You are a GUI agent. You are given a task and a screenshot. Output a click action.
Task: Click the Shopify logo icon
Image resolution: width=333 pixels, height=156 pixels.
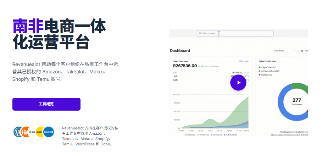pyautogui.click(x=33, y=132)
